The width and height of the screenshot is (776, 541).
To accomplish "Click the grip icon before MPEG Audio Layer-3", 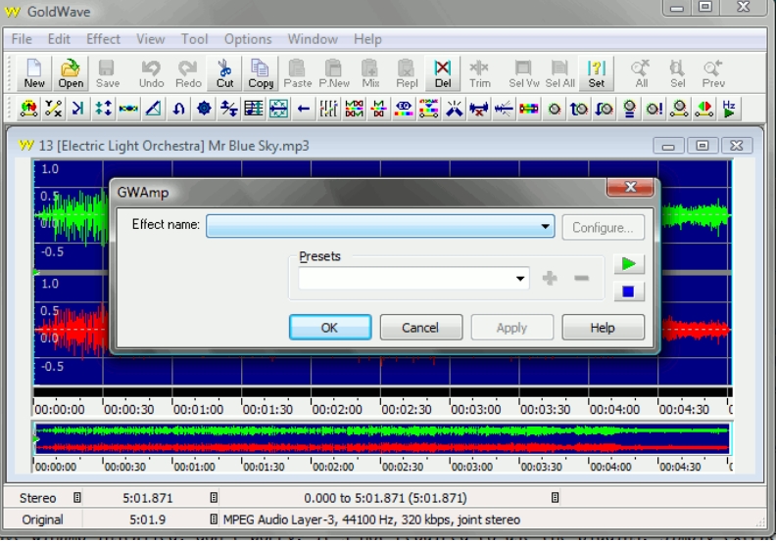I will 214,519.
